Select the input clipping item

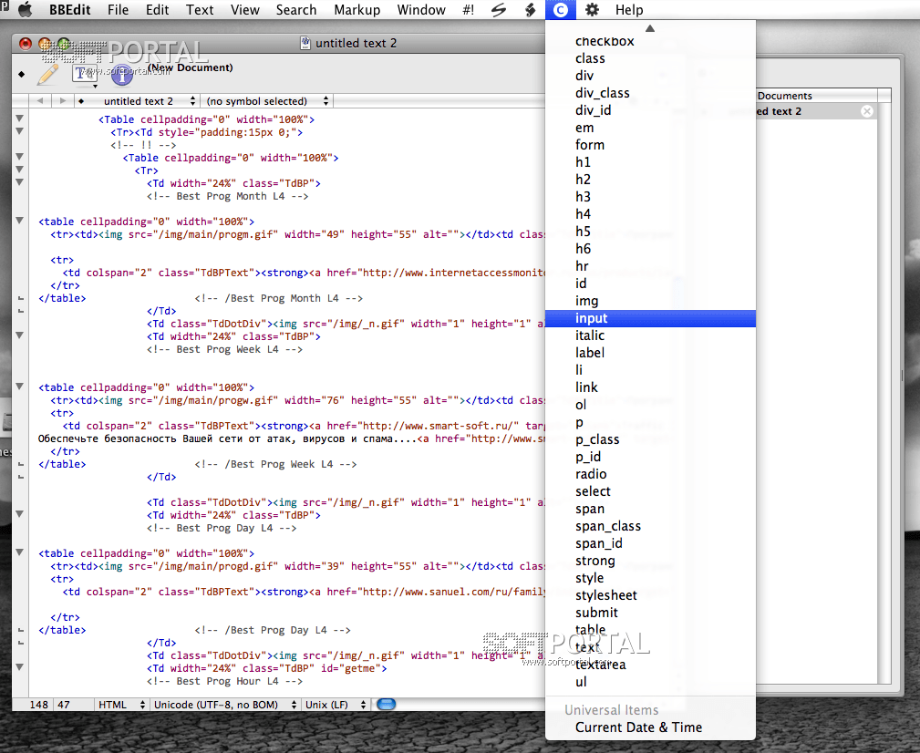[x=591, y=318]
